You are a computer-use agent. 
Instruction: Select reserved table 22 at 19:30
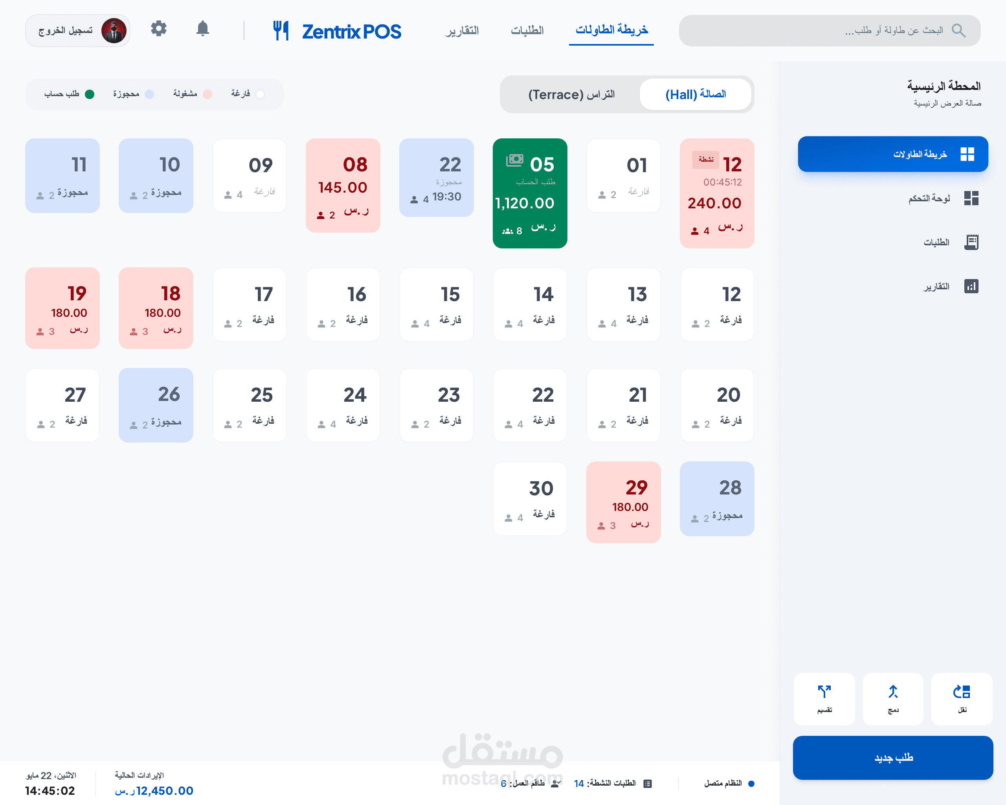click(x=436, y=178)
